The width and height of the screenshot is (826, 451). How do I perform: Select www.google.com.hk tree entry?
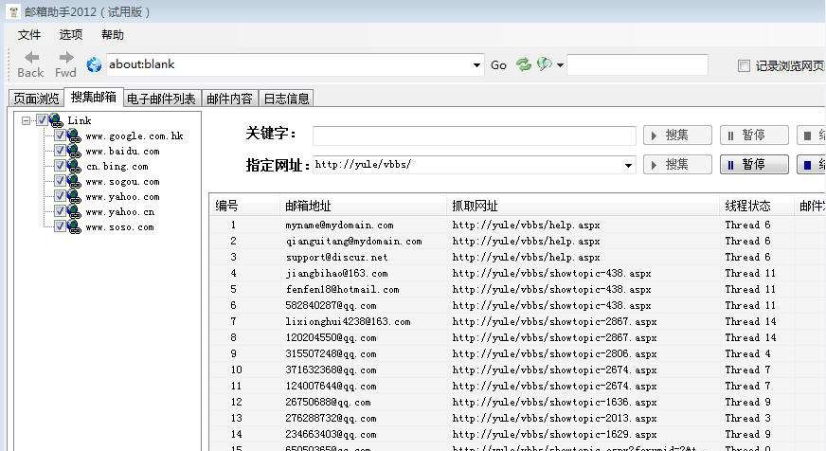(x=135, y=135)
